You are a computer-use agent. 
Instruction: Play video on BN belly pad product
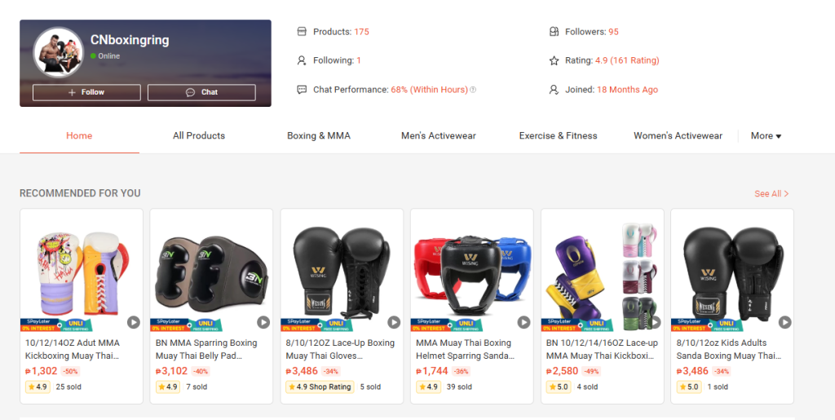tap(263, 322)
